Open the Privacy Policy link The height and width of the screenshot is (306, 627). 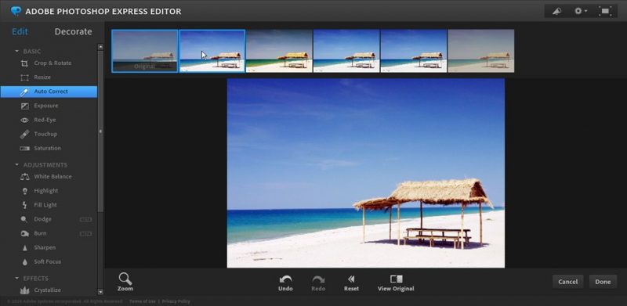[x=176, y=301]
